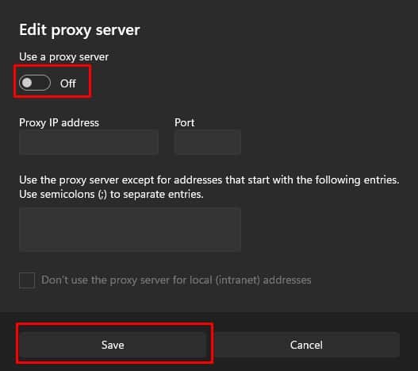Click the proxy exceptions entries text box
The width and height of the screenshot is (418, 371).
click(x=130, y=230)
